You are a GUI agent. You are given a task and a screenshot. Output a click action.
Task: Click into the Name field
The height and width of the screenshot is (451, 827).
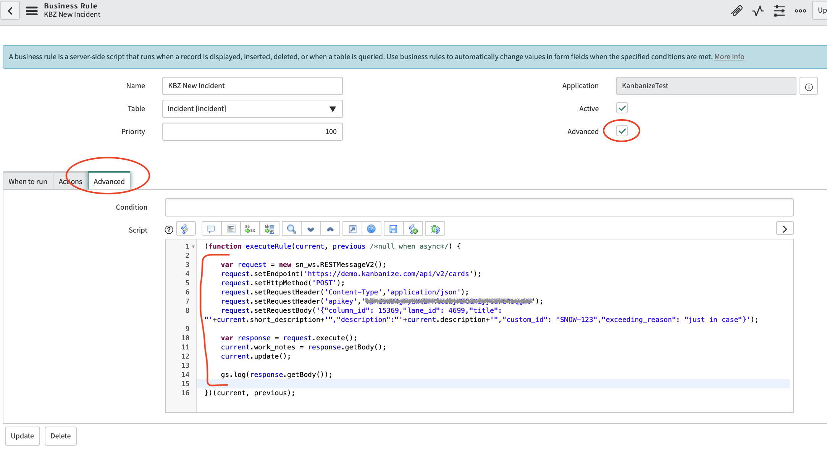pyautogui.click(x=252, y=86)
